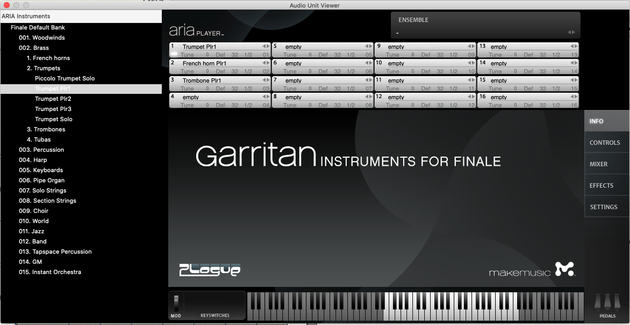Open the Effects tab

[x=601, y=186]
